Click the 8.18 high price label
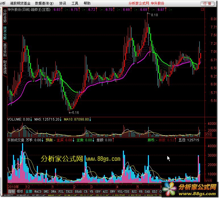 (154, 15)
